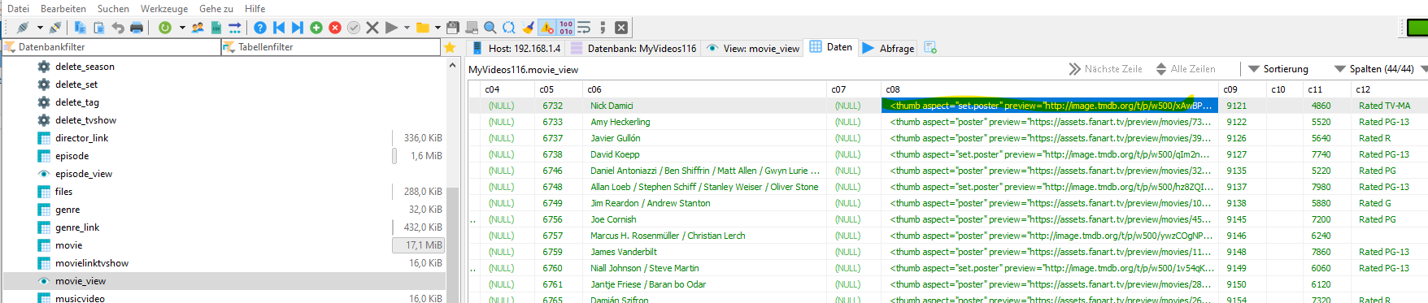The width and height of the screenshot is (1428, 303).
Task: Go to the last row with the blue arrow
Action: (x=298, y=28)
